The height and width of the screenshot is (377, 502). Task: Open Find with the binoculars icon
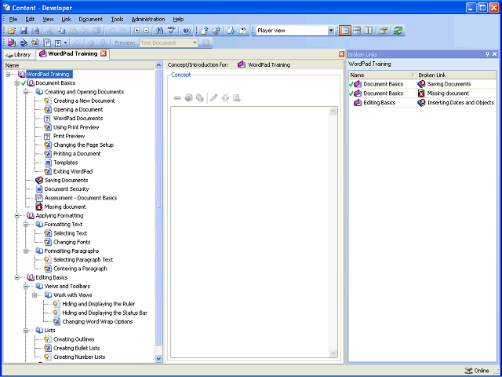pyautogui.click(x=159, y=31)
